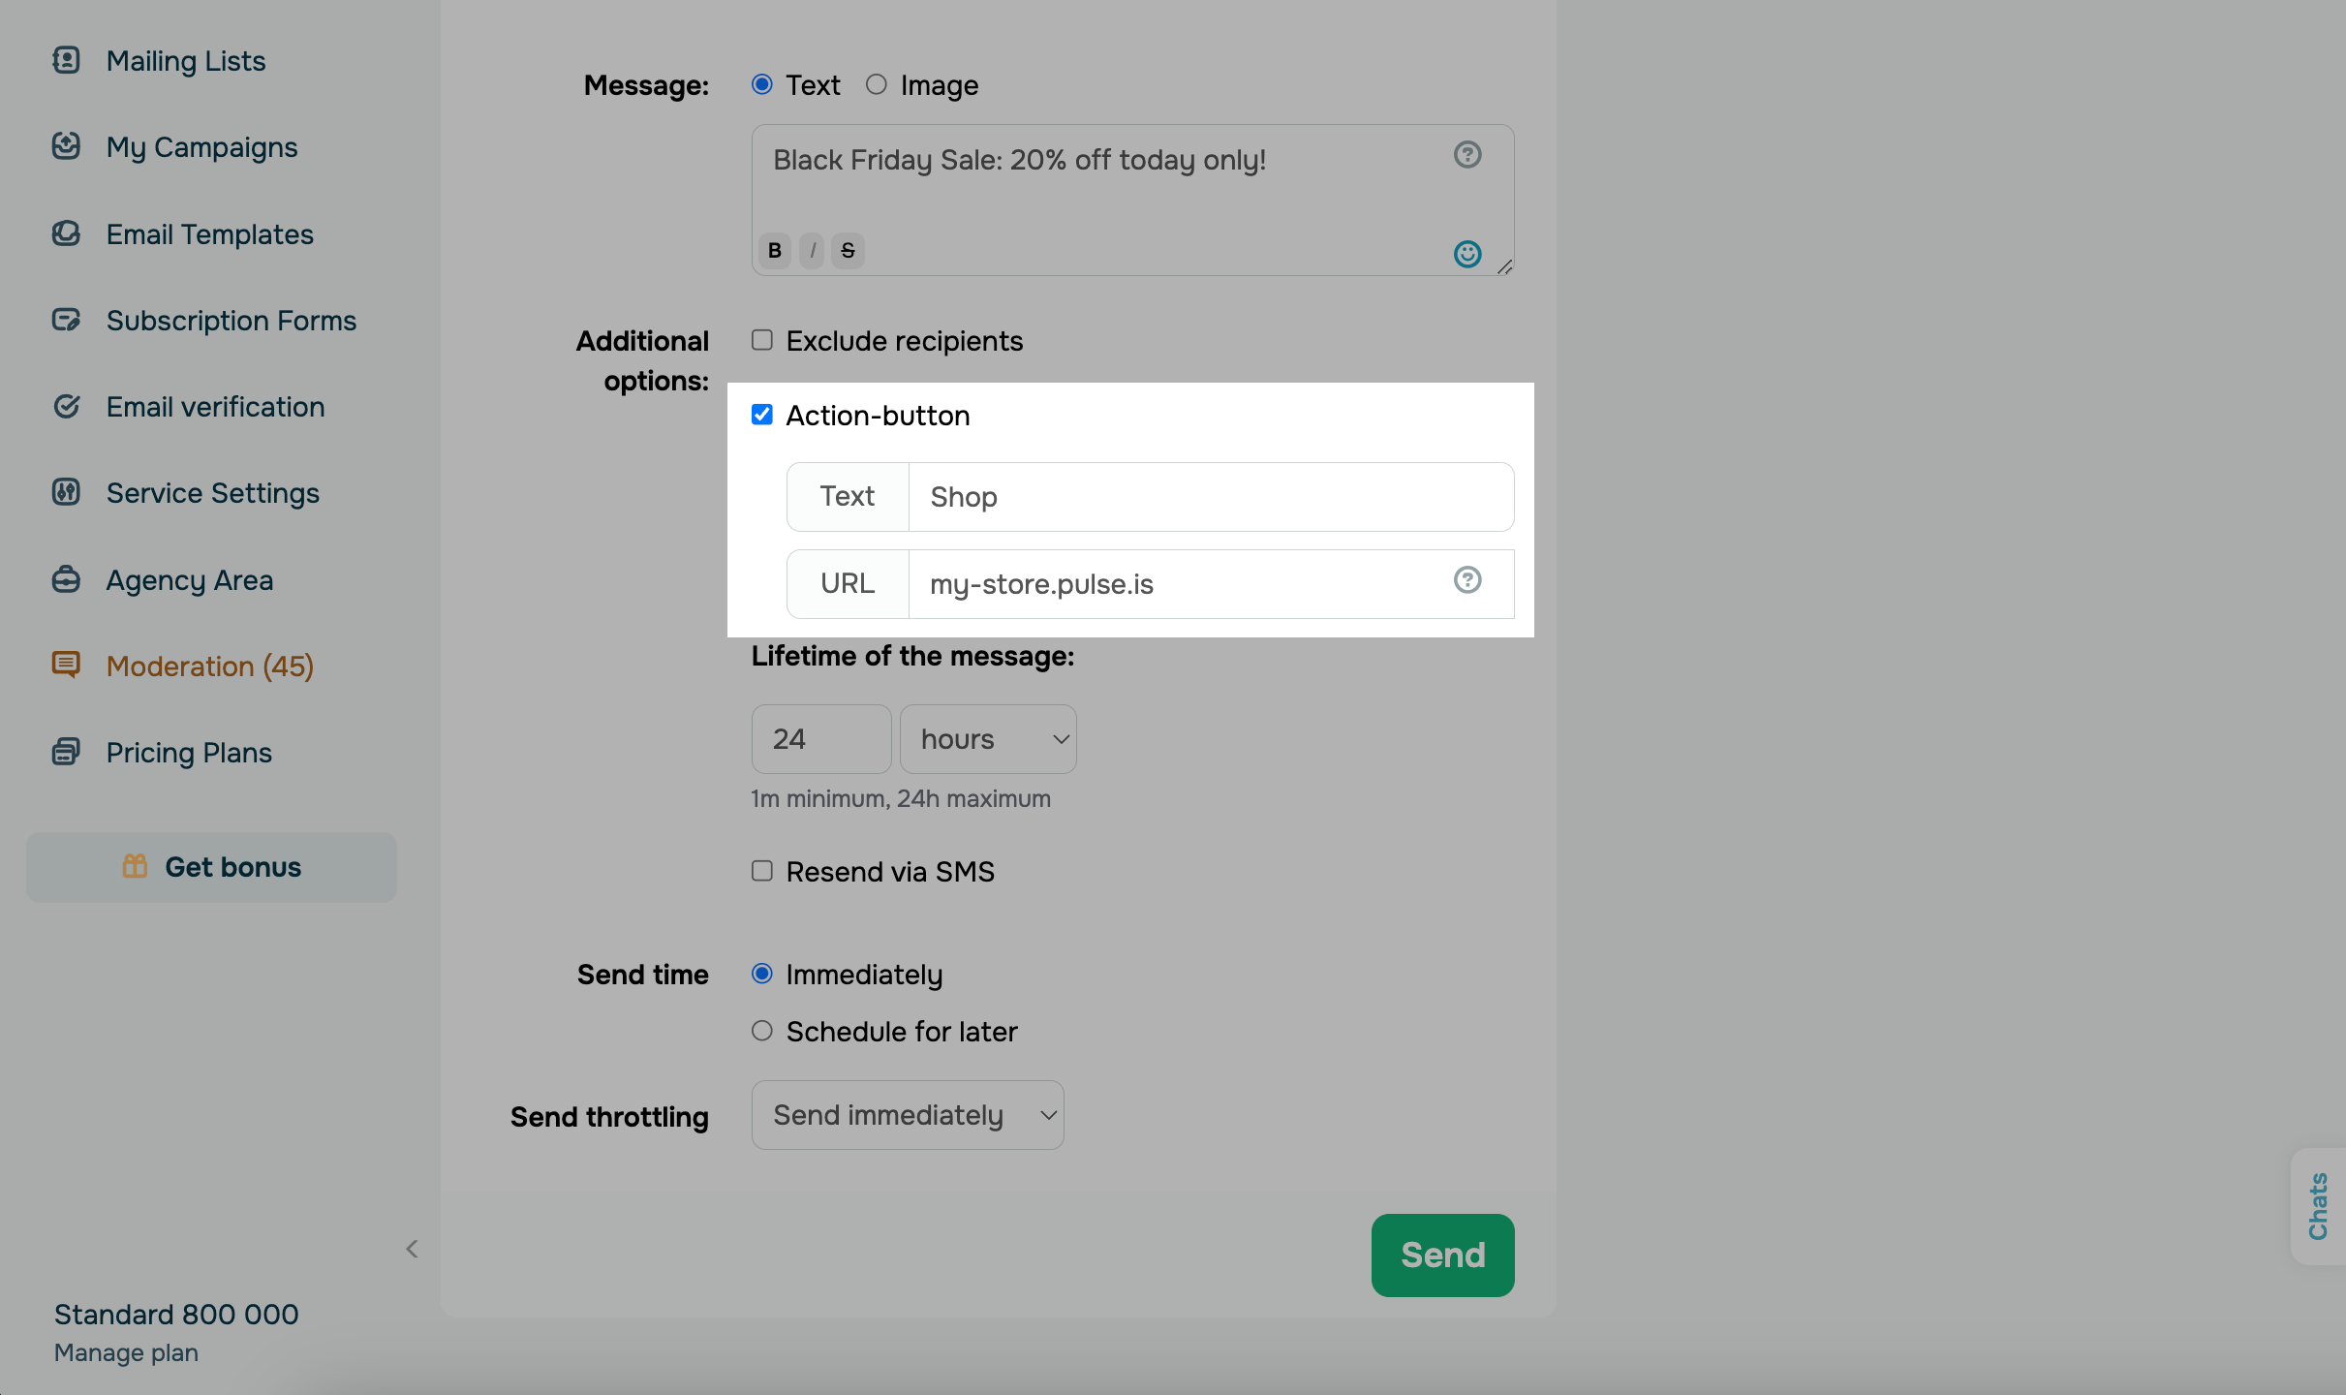The width and height of the screenshot is (2346, 1395).
Task: Open the emoji picker in message editor
Action: [x=1466, y=254]
